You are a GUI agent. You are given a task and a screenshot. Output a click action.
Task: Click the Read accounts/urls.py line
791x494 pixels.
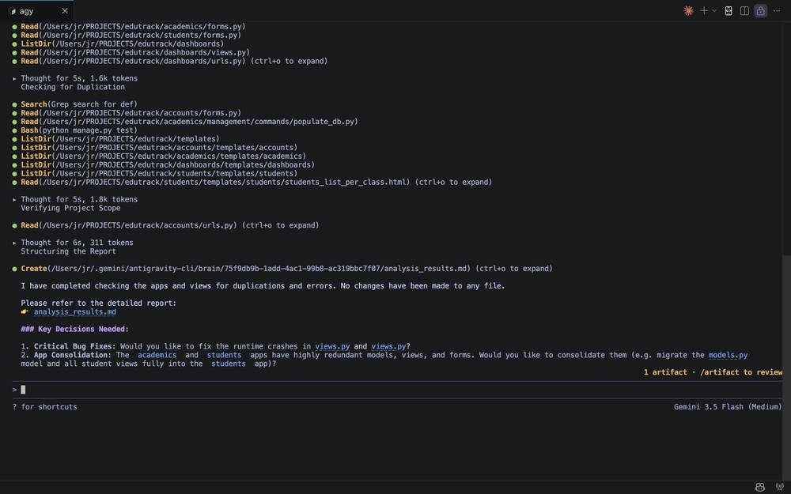(x=165, y=225)
